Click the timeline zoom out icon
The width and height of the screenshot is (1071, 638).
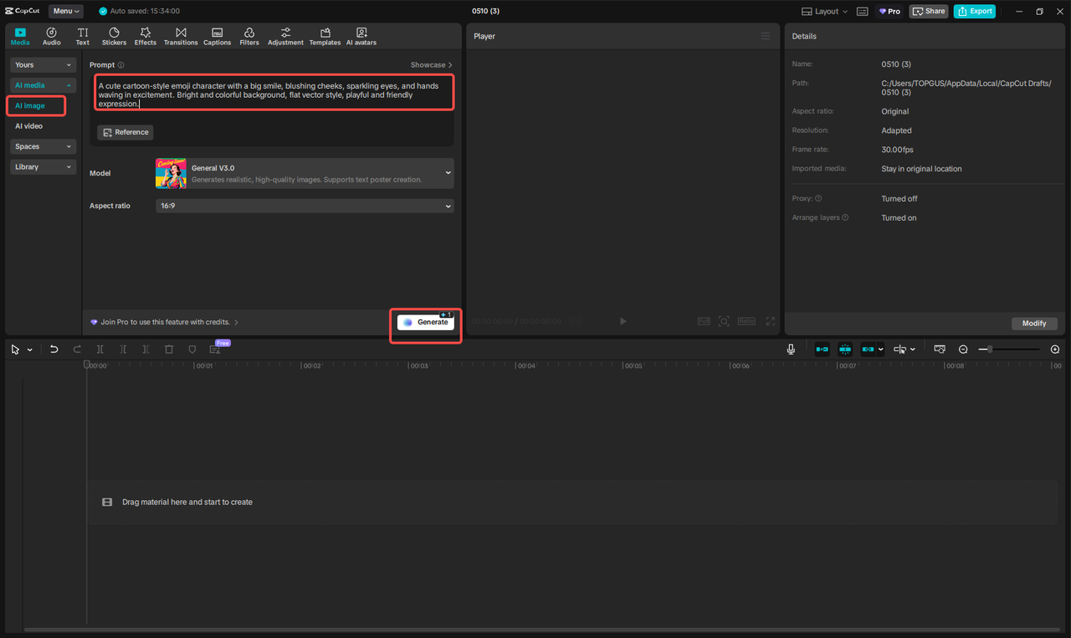click(963, 350)
